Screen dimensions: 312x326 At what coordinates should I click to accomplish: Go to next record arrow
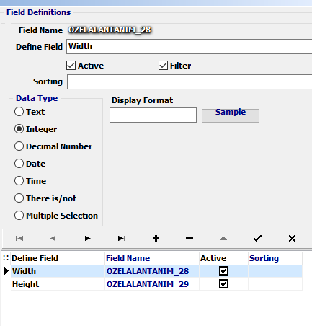tap(87, 238)
